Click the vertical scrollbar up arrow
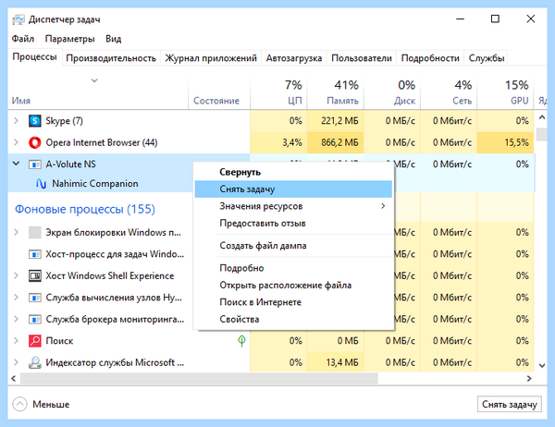Image resolution: width=555 pixels, height=427 pixels. [542, 117]
